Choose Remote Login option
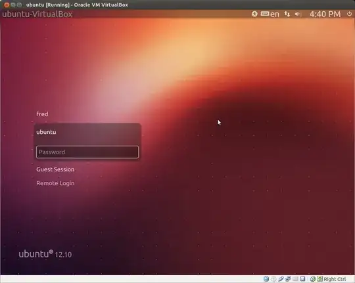 (55, 183)
